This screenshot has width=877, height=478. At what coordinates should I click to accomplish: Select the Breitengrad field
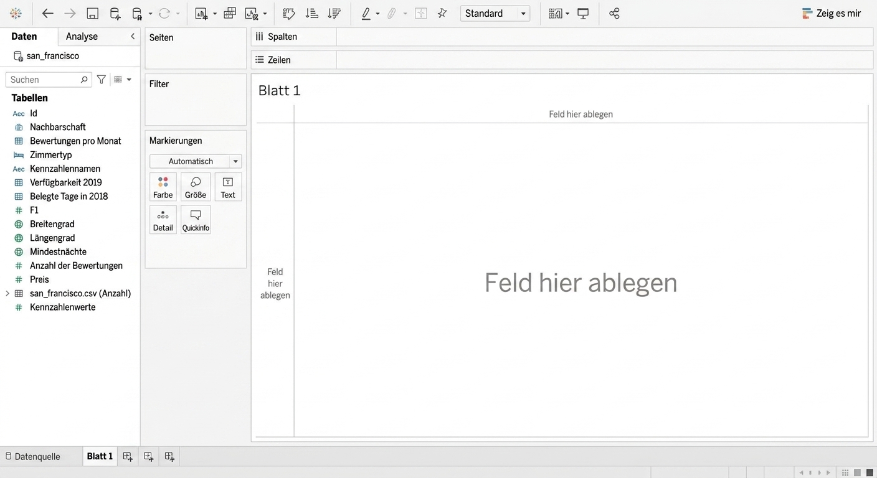52,224
